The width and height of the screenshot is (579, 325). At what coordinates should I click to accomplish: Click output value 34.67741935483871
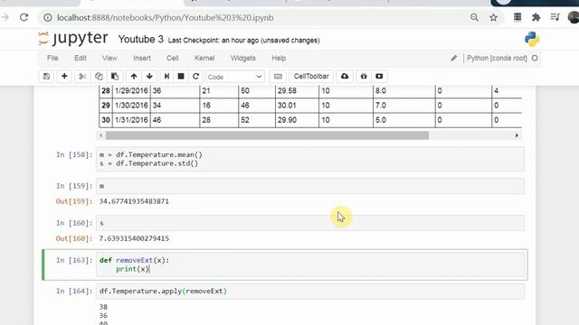(134, 201)
